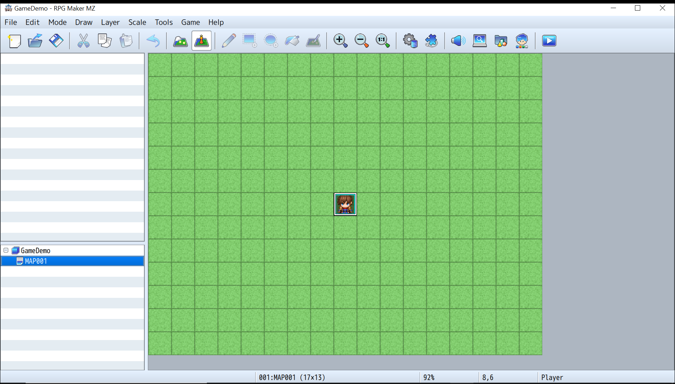Create a new project with the New icon
This screenshot has width=675, height=384.
click(x=14, y=41)
